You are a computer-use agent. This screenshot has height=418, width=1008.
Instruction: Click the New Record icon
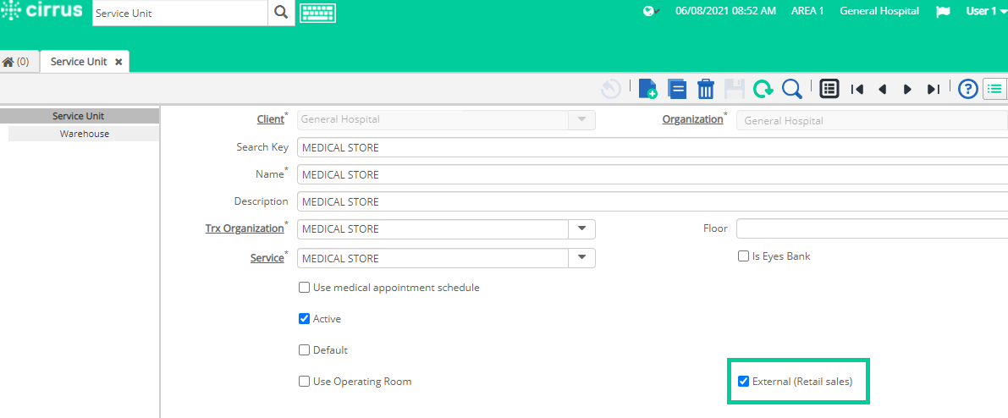pos(647,89)
